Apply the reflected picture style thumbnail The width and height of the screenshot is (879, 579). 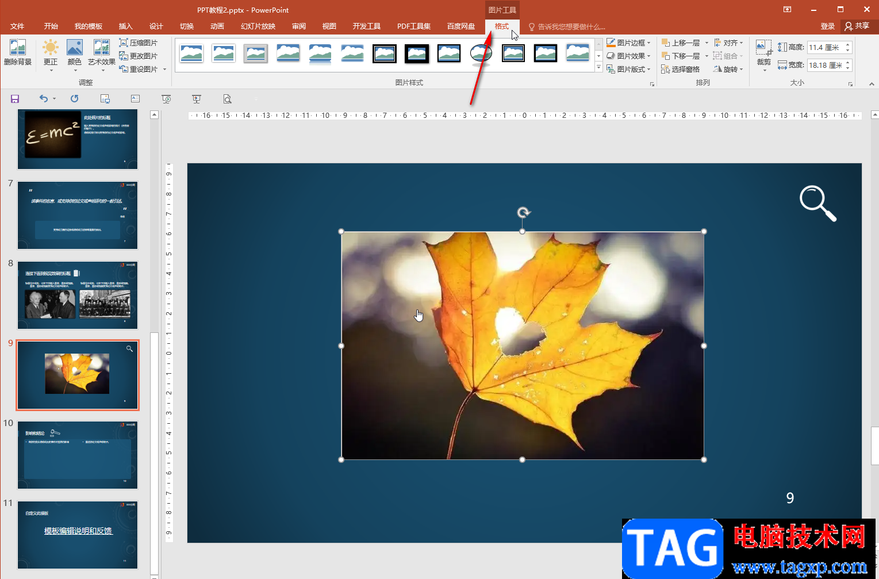320,53
